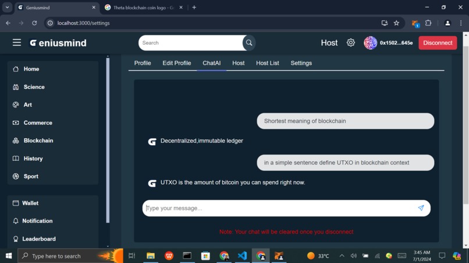Close the Theta blockchain tab
This screenshot has width=469, height=263.
(181, 8)
